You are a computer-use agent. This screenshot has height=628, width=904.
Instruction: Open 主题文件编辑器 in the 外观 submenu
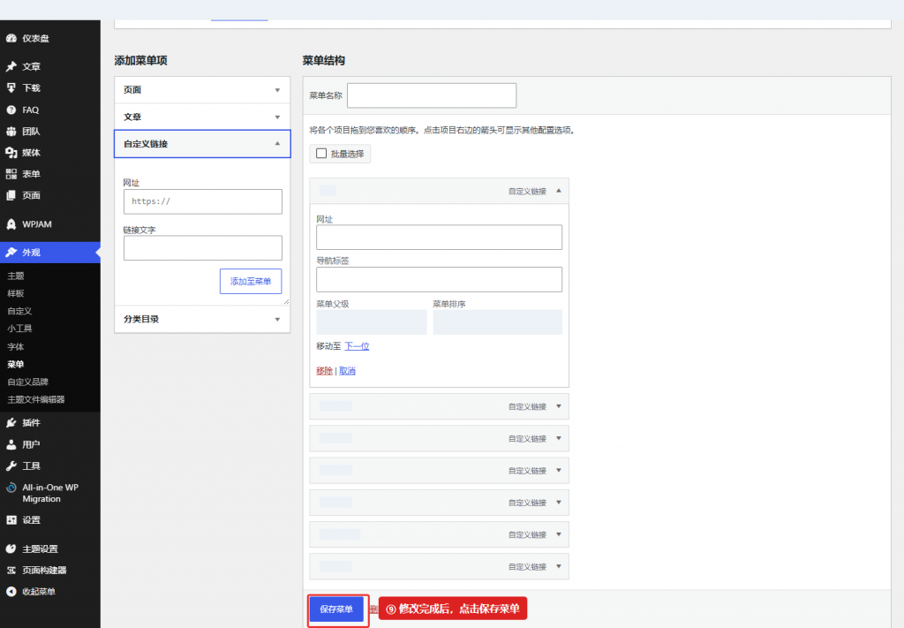click(35, 399)
